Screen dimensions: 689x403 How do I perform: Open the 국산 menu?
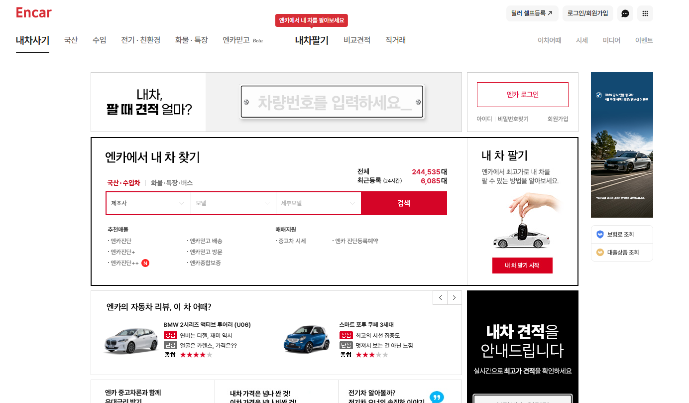(x=71, y=40)
